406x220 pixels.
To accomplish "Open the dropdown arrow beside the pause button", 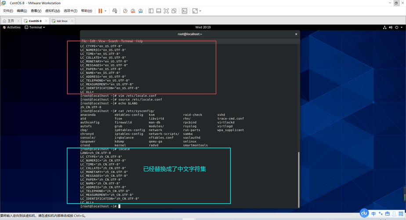I will (105, 11).
